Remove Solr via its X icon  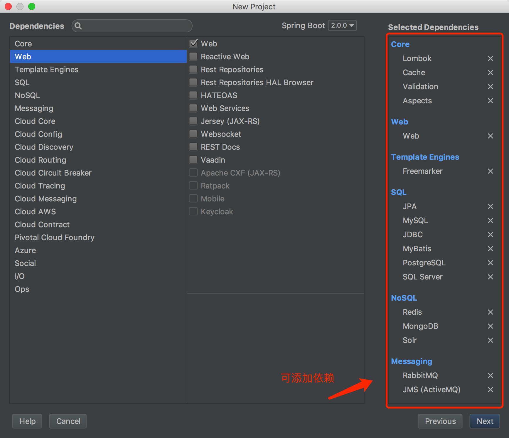click(x=490, y=340)
